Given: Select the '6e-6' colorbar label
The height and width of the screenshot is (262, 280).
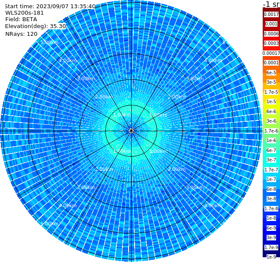Looking at the screenshot, I should coord(271,111).
